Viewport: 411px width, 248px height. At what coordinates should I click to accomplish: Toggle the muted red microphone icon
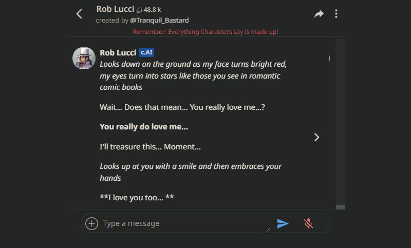(308, 223)
